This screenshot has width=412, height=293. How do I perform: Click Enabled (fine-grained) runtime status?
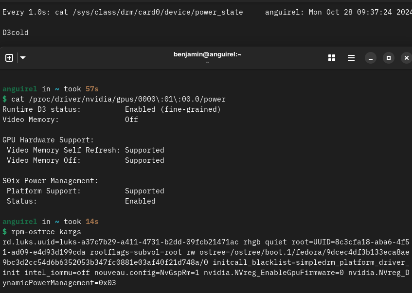(x=173, y=109)
